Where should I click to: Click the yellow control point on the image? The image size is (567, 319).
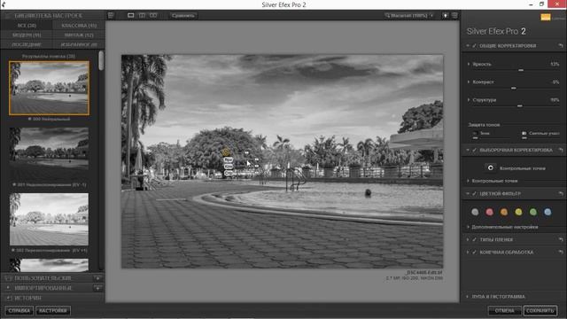(x=226, y=152)
